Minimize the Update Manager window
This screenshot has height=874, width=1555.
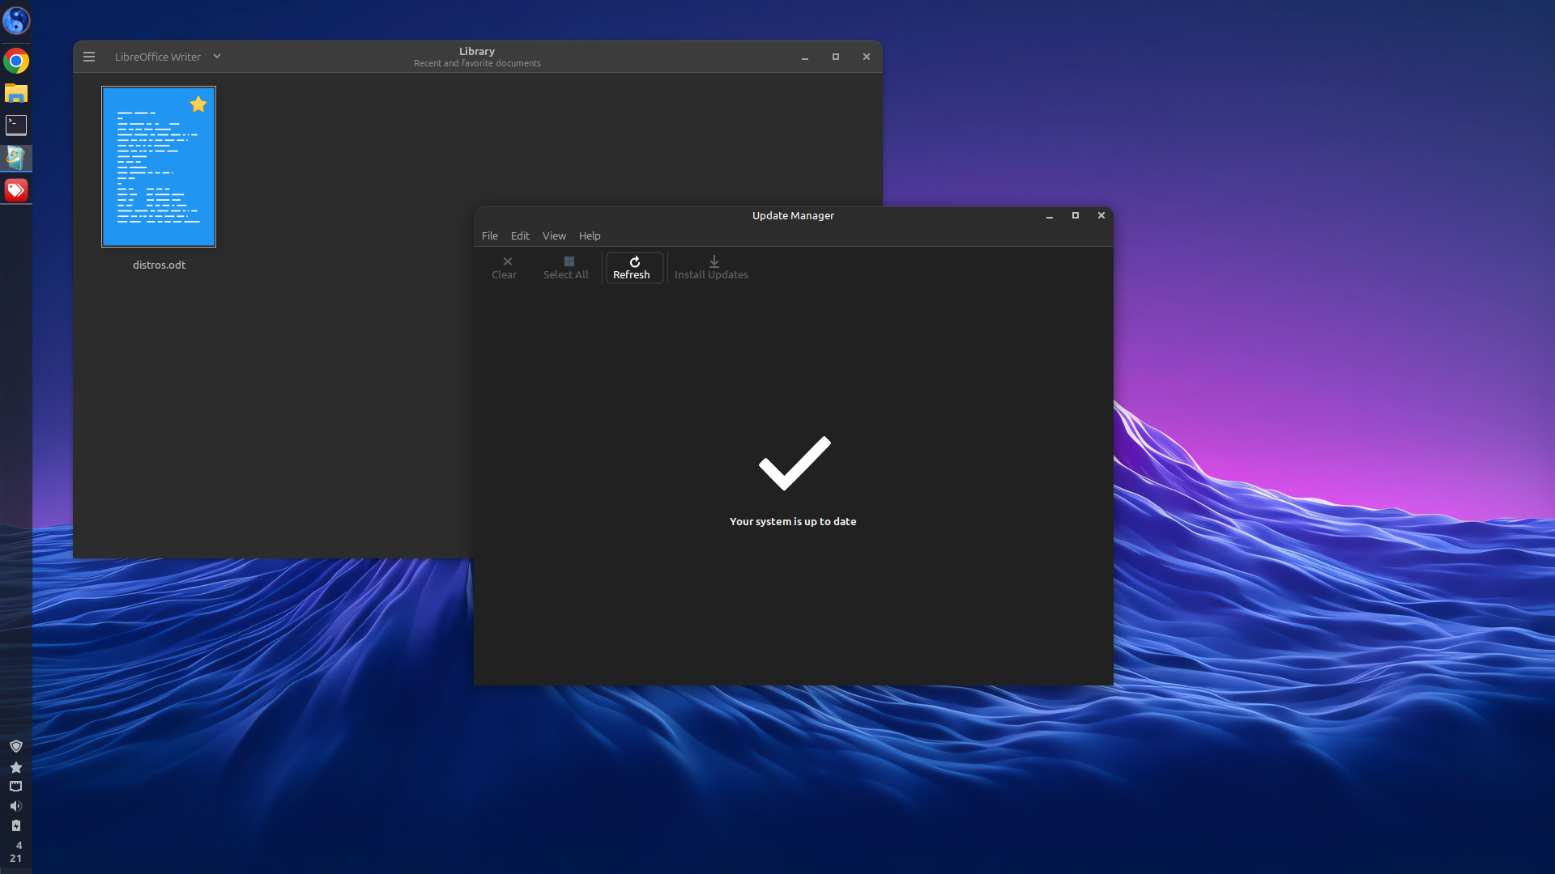coord(1050,215)
